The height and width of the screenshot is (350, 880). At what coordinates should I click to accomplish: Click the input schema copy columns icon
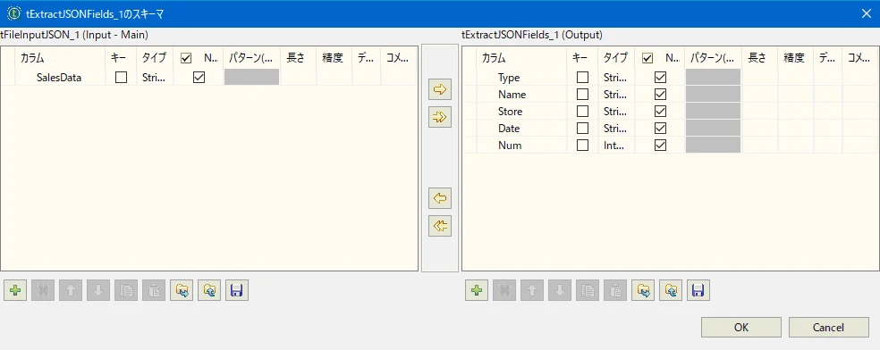pyautogui.click(x=126, y=291)
